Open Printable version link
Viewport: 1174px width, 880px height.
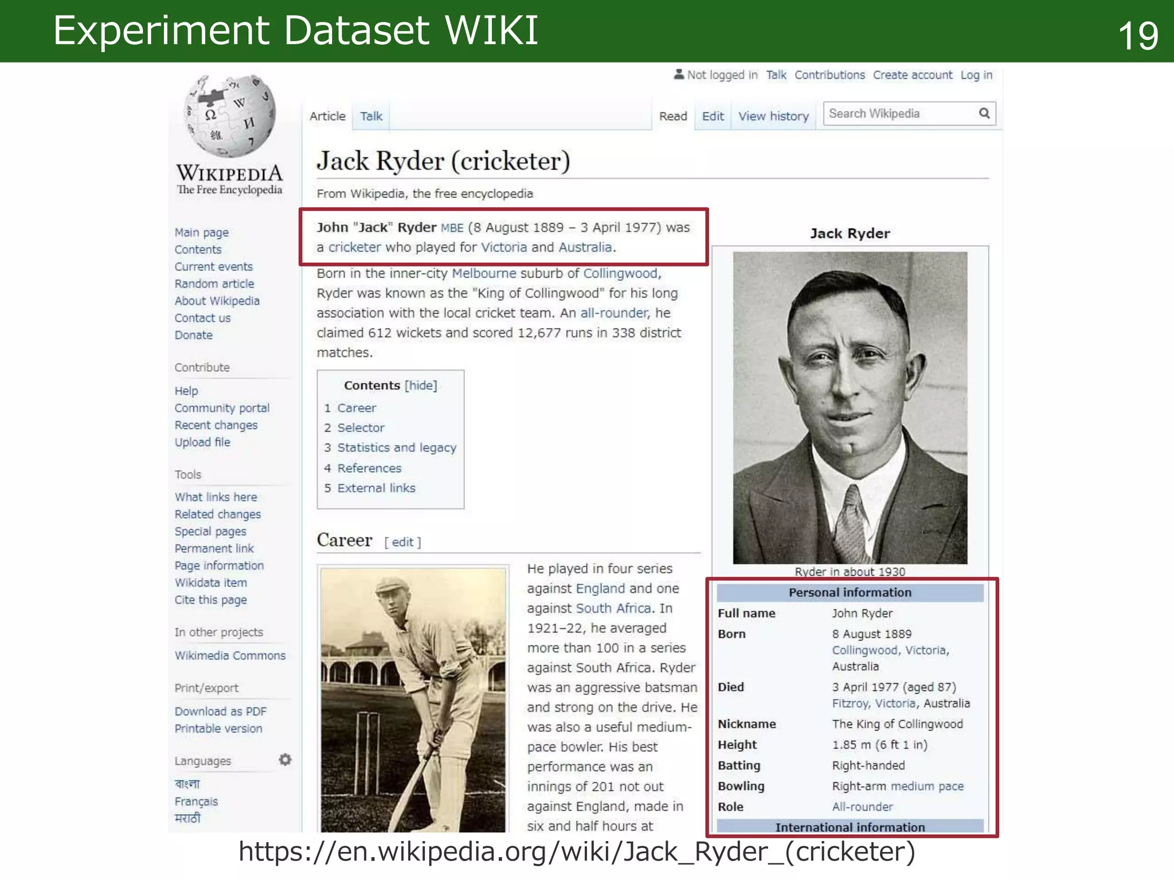click(x=218, y=729)
